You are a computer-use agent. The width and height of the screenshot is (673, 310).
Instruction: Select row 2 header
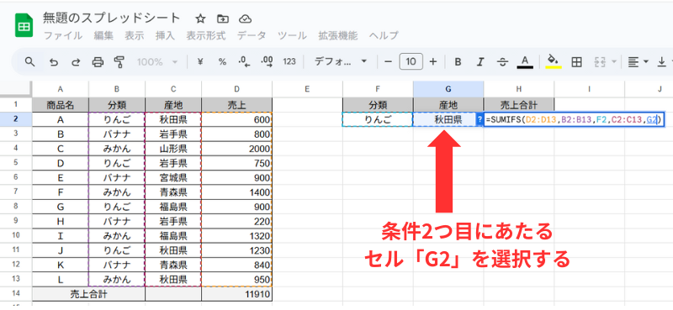[16, 119]
